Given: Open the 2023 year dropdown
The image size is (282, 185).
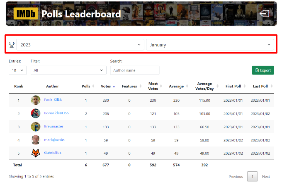Looking at the screenshot, I should [80, 45].
